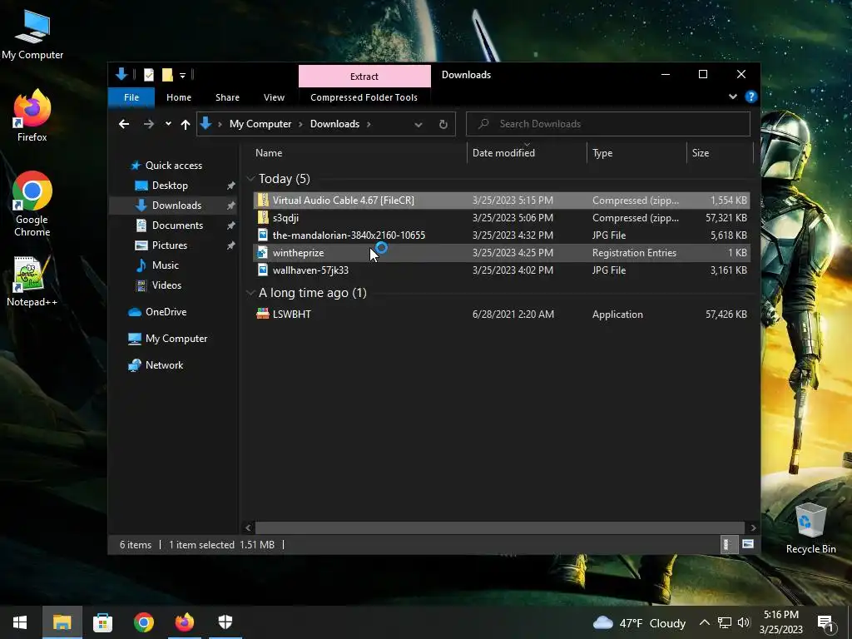Click the Properties quick access toolbar icon
The image size is (852, 639).
pos(148,75)
